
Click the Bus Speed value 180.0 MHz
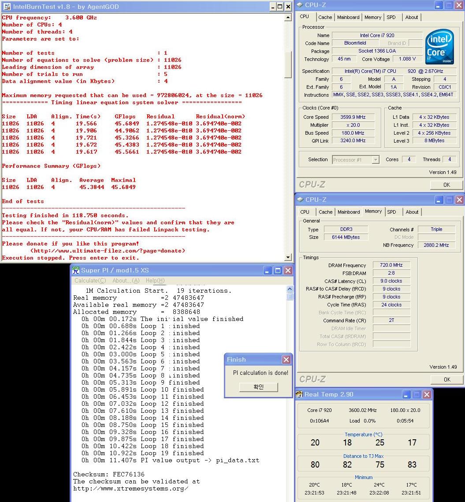coord(353,133)
